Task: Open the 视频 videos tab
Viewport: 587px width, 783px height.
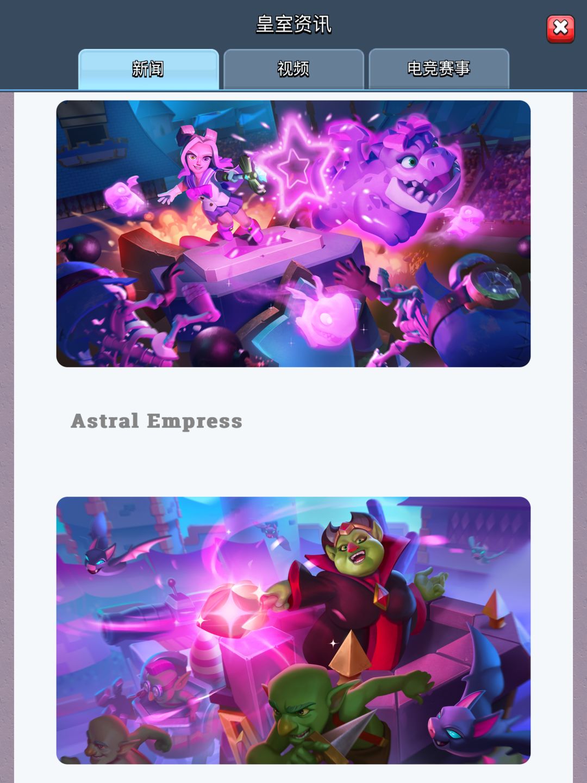Action: click(293, 69)
